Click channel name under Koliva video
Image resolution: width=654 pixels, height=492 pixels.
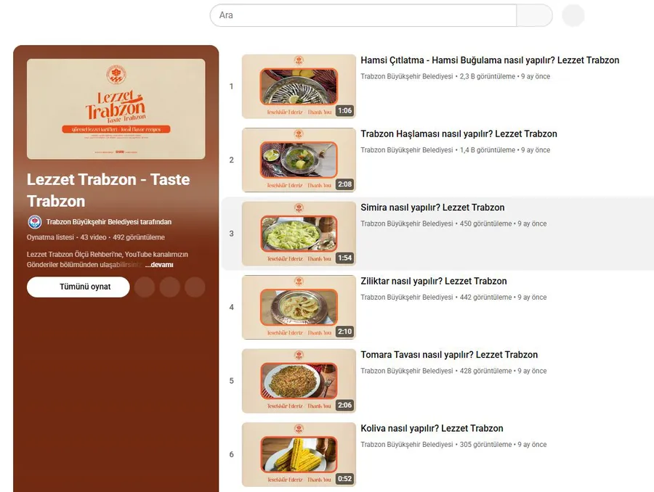[407, 445]
